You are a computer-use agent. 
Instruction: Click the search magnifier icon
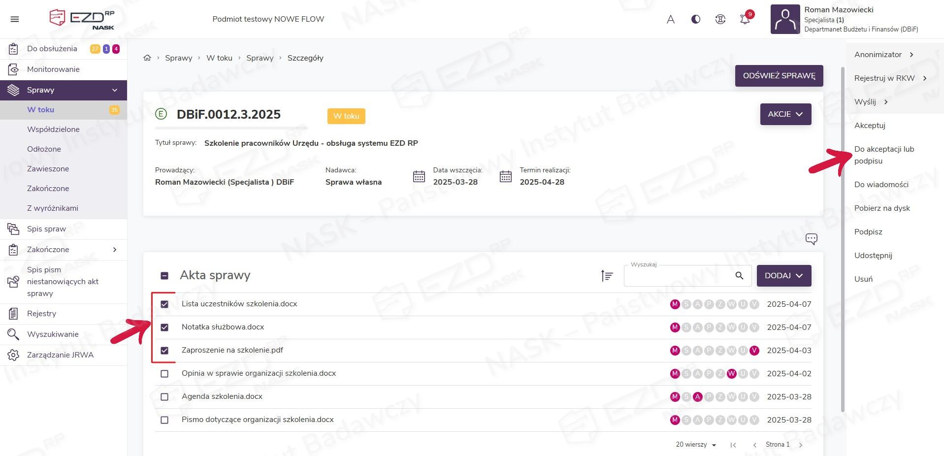pos(739,276)
